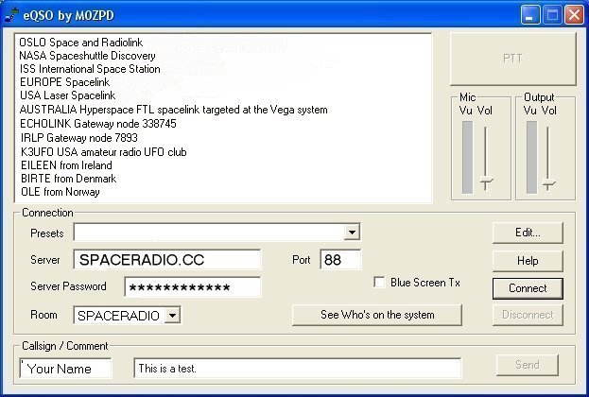Enable the Blue Screen Tx checkbox

pyautogui.click(x=380, y=283)
